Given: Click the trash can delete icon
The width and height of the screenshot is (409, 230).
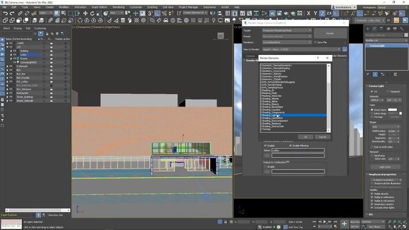Looking at the screenshot, I should click(x=123, y=20).
